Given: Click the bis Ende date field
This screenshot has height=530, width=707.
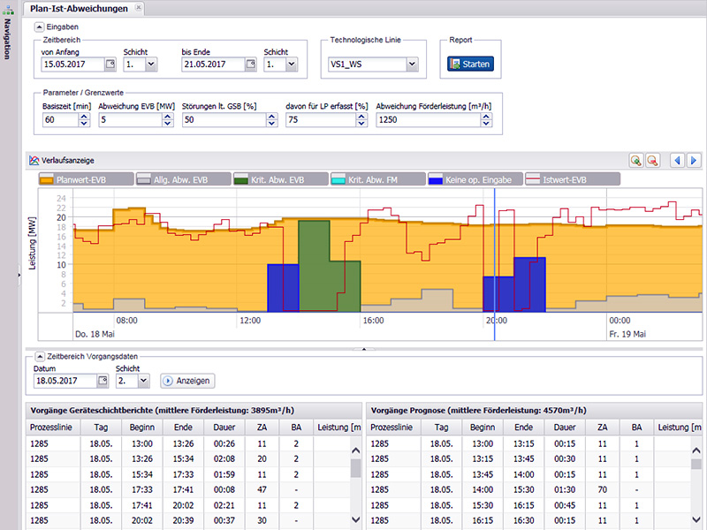Looking at the screenshot, I should point(214,64).
